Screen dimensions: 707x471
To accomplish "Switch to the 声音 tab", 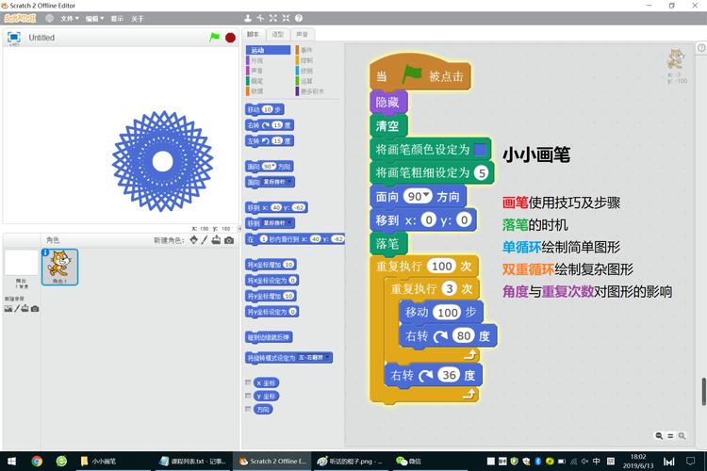I will tap(302, 34).
